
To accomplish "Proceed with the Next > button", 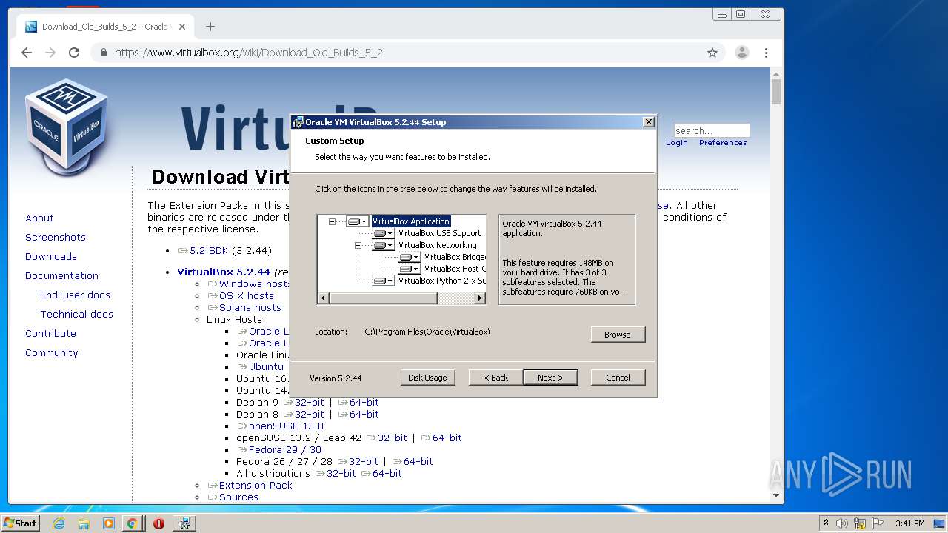I will pyautogui.click(x=550, y=378).
